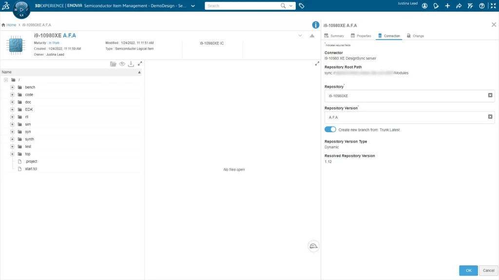499x280 pixels.
Task: Open the chat assistant icon
Action: coord(313,246)
